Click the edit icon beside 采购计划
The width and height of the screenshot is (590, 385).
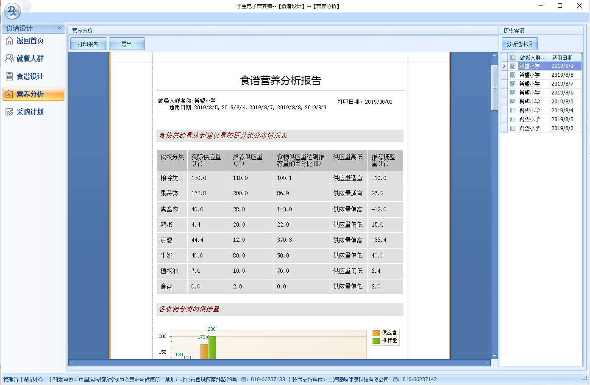click(x=9, y=112)
